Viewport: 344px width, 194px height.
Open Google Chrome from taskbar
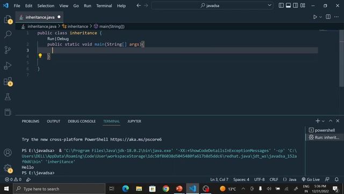click(x=166, y=189)
